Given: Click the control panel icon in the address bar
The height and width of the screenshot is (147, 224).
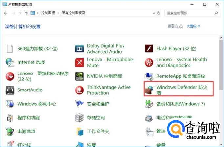Looking at the screenshot, I should [33, 13].
